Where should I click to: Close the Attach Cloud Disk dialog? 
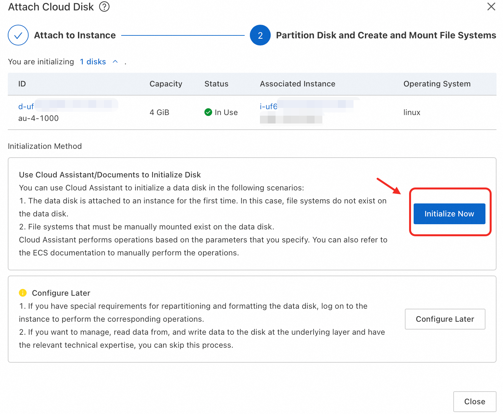(491, 6)
